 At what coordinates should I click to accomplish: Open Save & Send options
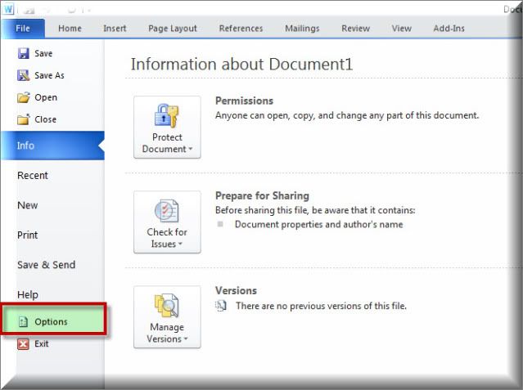46,265
